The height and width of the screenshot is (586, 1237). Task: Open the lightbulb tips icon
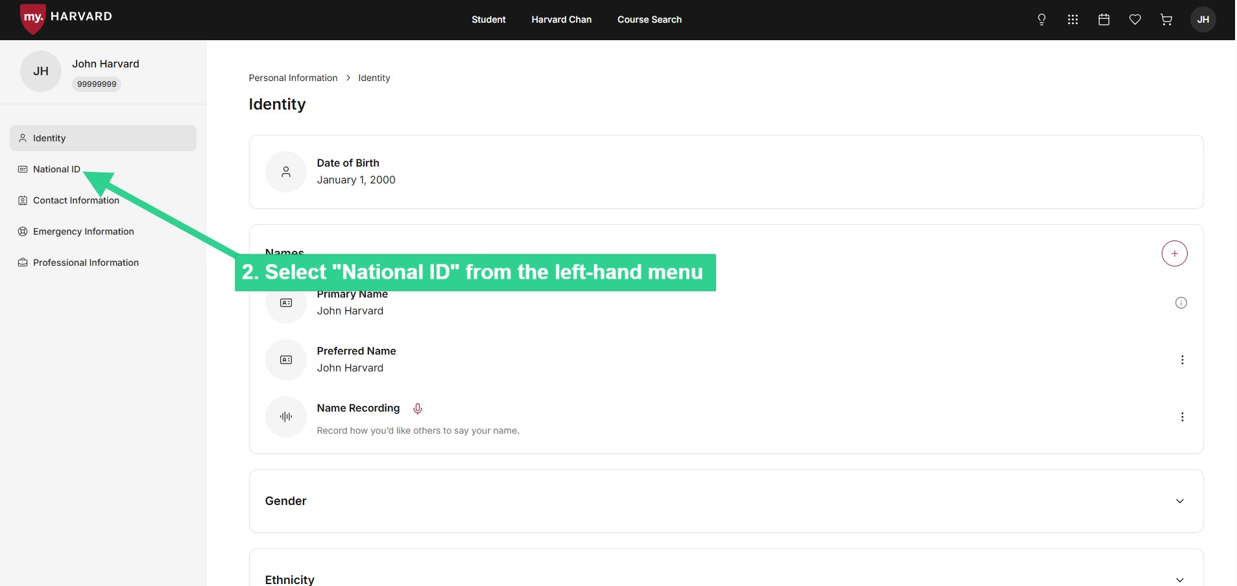pyautogui.click(x=1042, y=19)
